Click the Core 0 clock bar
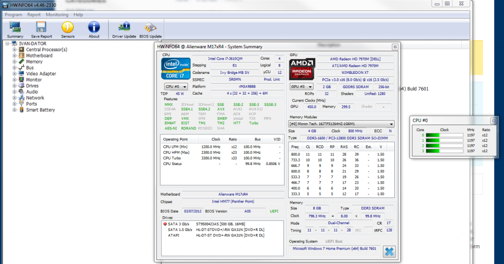Viewport: 504px width, 264px height. (x=444, y=135)
